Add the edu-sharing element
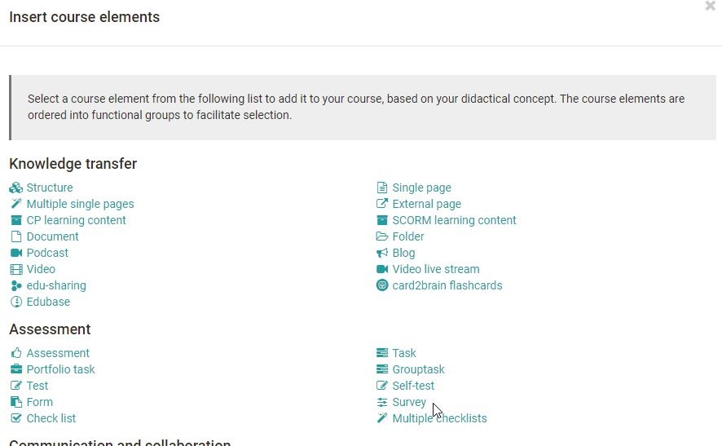The width and height of the screenshot is (722, 446). click(x=56, y=285)
